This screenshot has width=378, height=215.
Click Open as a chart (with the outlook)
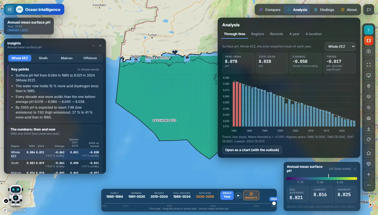(252, 150)
